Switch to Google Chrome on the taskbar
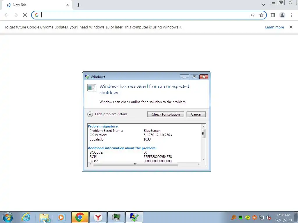298x223 pixels. point(80,217)
